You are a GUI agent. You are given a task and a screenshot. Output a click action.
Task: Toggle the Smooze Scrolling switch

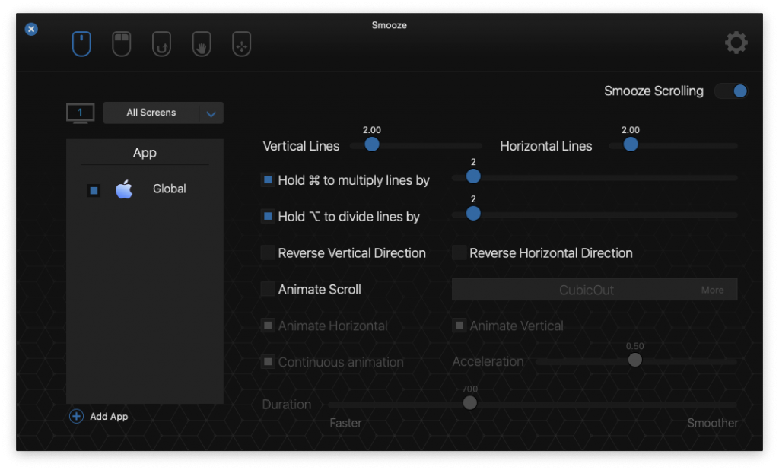click(731, 91)
